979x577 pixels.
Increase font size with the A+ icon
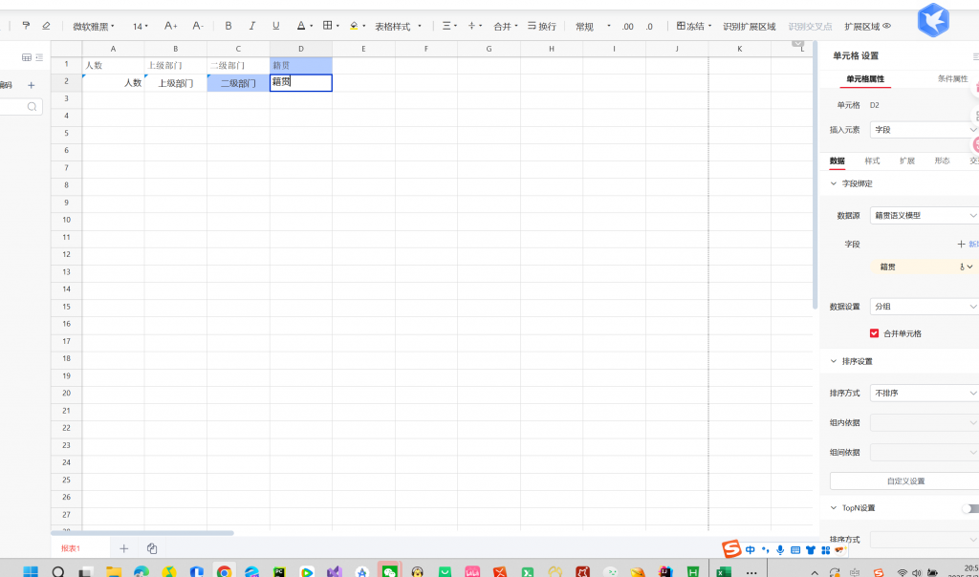[171, 26]
